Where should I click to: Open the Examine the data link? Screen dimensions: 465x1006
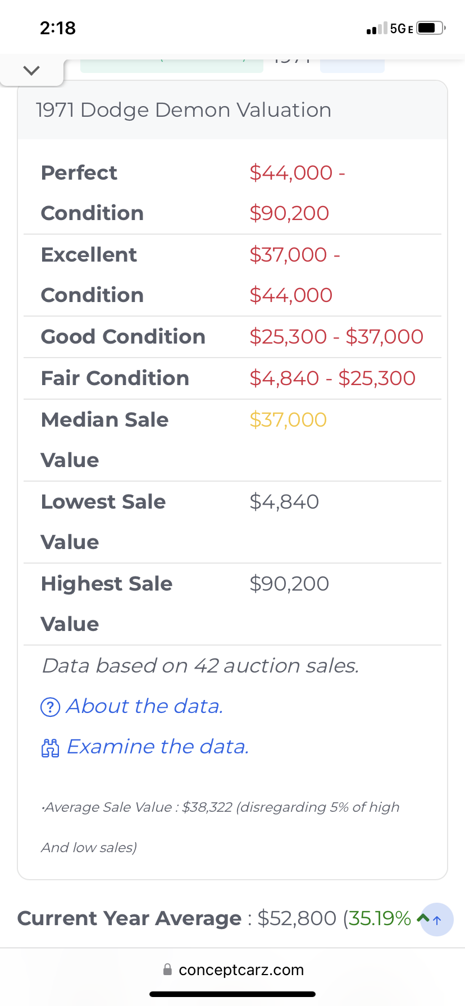tap(157, 747)
